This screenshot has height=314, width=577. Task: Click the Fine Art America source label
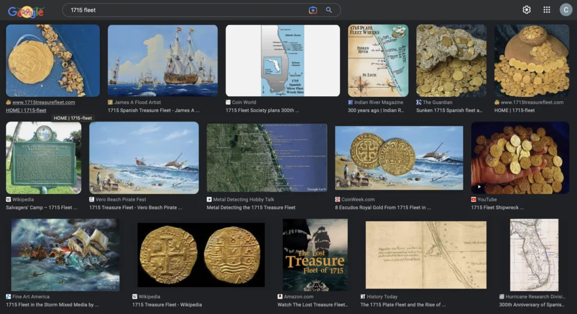31,297
